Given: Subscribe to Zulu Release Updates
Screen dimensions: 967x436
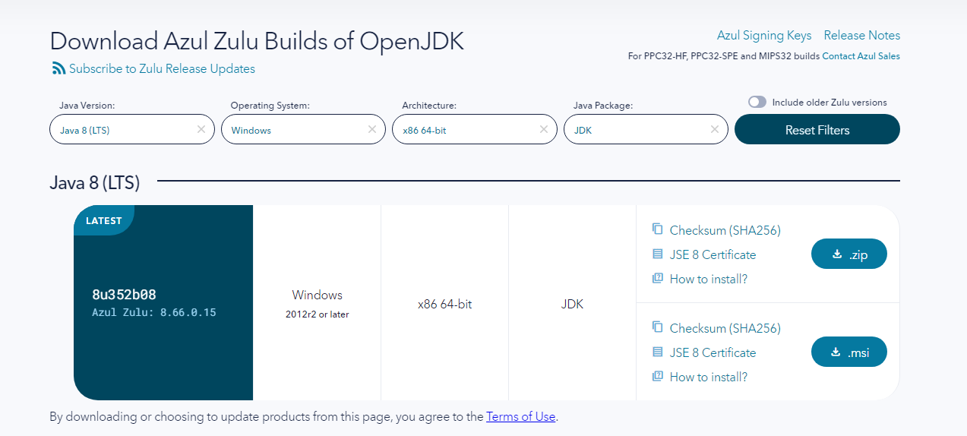Looking at the screenshot, I should tap(162, 68).
